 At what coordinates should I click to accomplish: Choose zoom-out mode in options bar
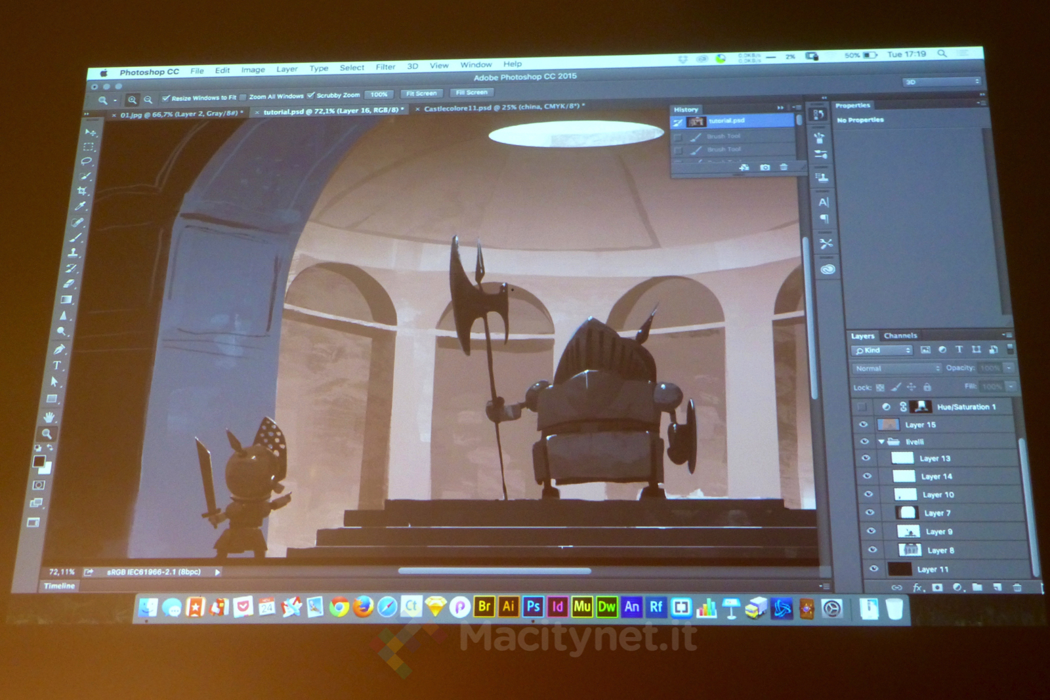coord(148,99)
